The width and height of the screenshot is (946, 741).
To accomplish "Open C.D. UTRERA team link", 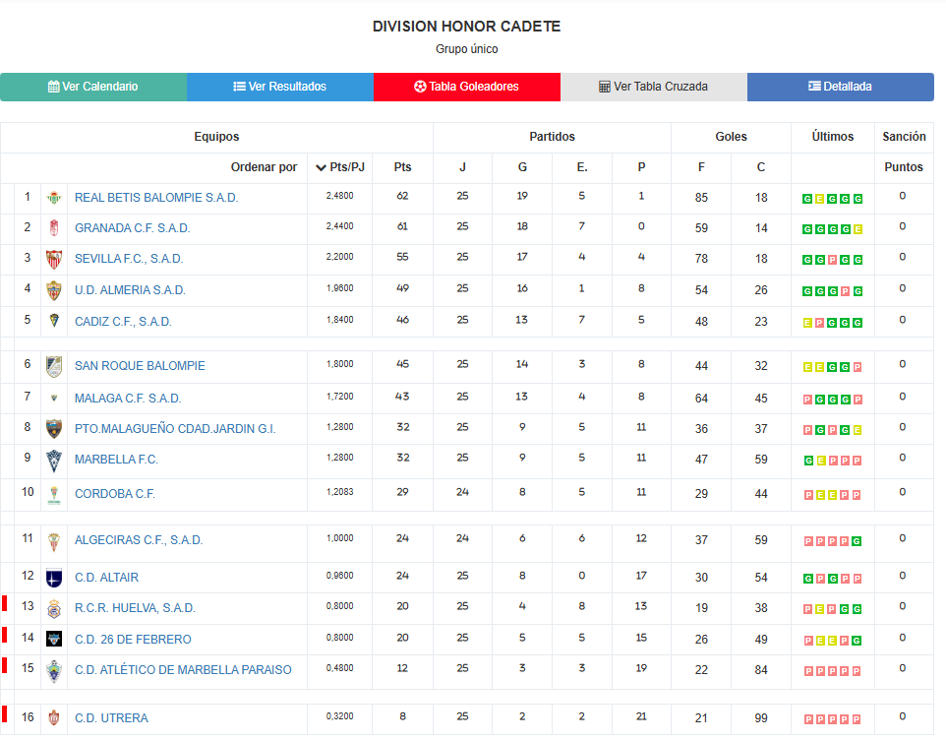I will click(x=111, y=718).
